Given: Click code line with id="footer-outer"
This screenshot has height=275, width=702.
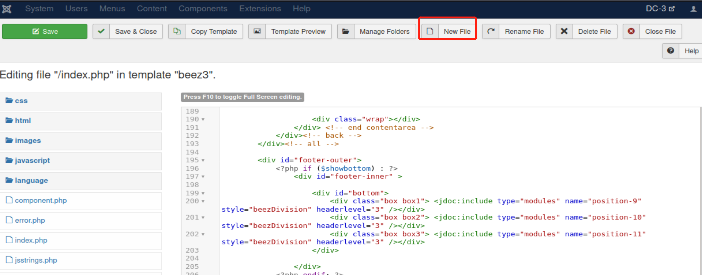Looking at the screenshot, I should [310, 160].
